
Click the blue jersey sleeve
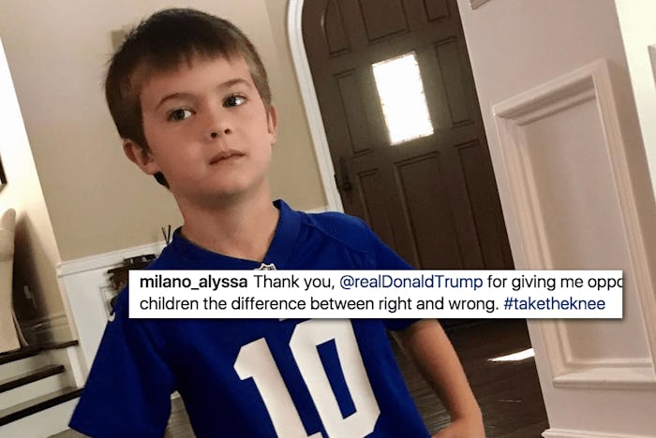coord(115,376)
